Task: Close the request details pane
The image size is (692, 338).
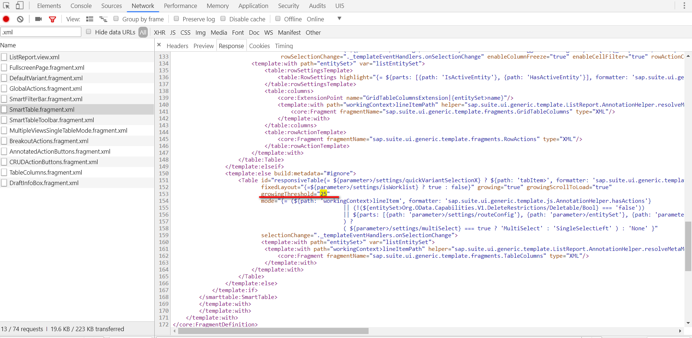Action: (159, 45)
